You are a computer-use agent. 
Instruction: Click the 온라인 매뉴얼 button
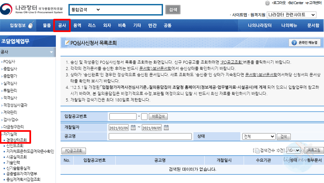click(x=304, y=43)
